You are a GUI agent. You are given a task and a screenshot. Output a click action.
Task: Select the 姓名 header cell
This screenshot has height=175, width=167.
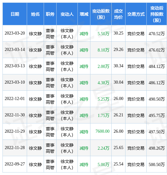(x=35, y=14)
